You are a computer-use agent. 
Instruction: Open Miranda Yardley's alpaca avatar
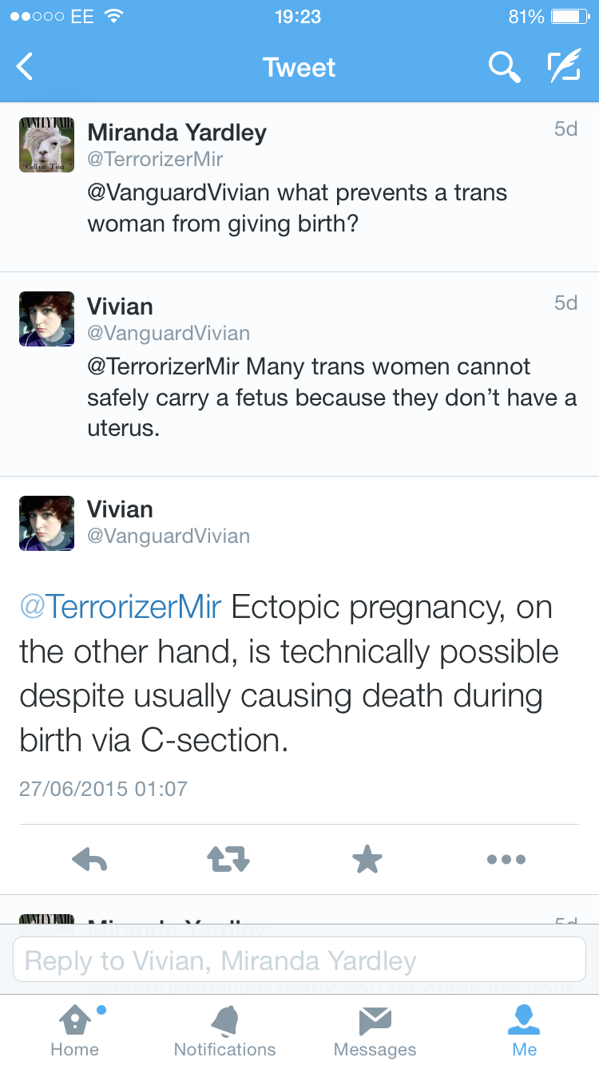point(46,145)
